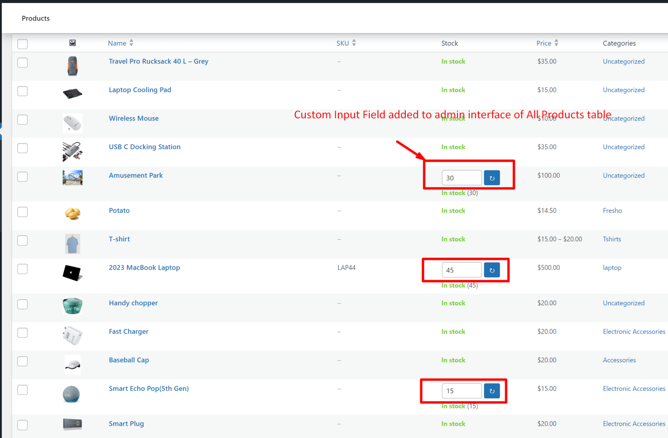This screenshot has width=668, height=438.
Task: Check the Smart Plug row checkbox
Action: pos(22,425)
